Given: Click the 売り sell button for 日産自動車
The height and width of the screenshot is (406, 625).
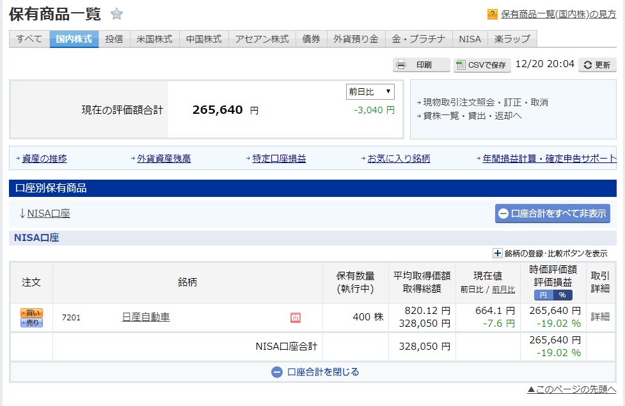Looking at the screenshot, I should [x=31, y=323].
